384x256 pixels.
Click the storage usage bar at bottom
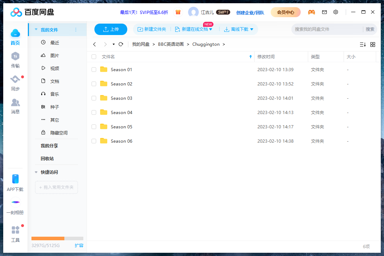(57, 238)
